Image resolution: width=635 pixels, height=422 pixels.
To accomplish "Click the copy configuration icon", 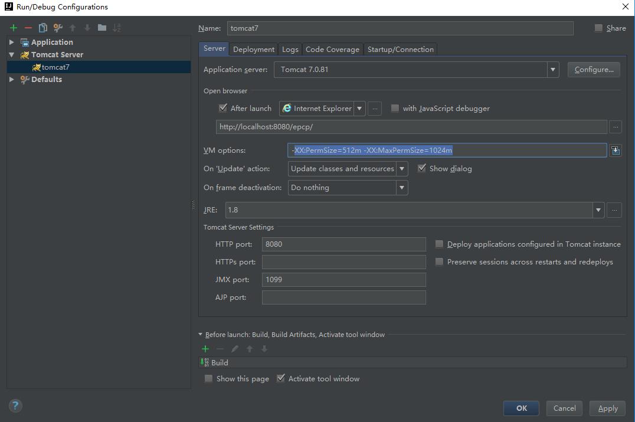I will click(43, 28).
